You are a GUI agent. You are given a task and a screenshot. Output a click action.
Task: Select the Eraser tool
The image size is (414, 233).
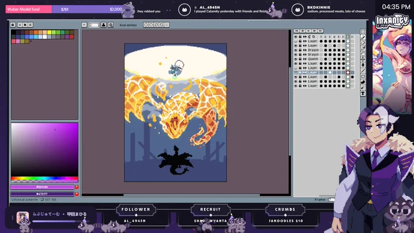tap(363, 43)
